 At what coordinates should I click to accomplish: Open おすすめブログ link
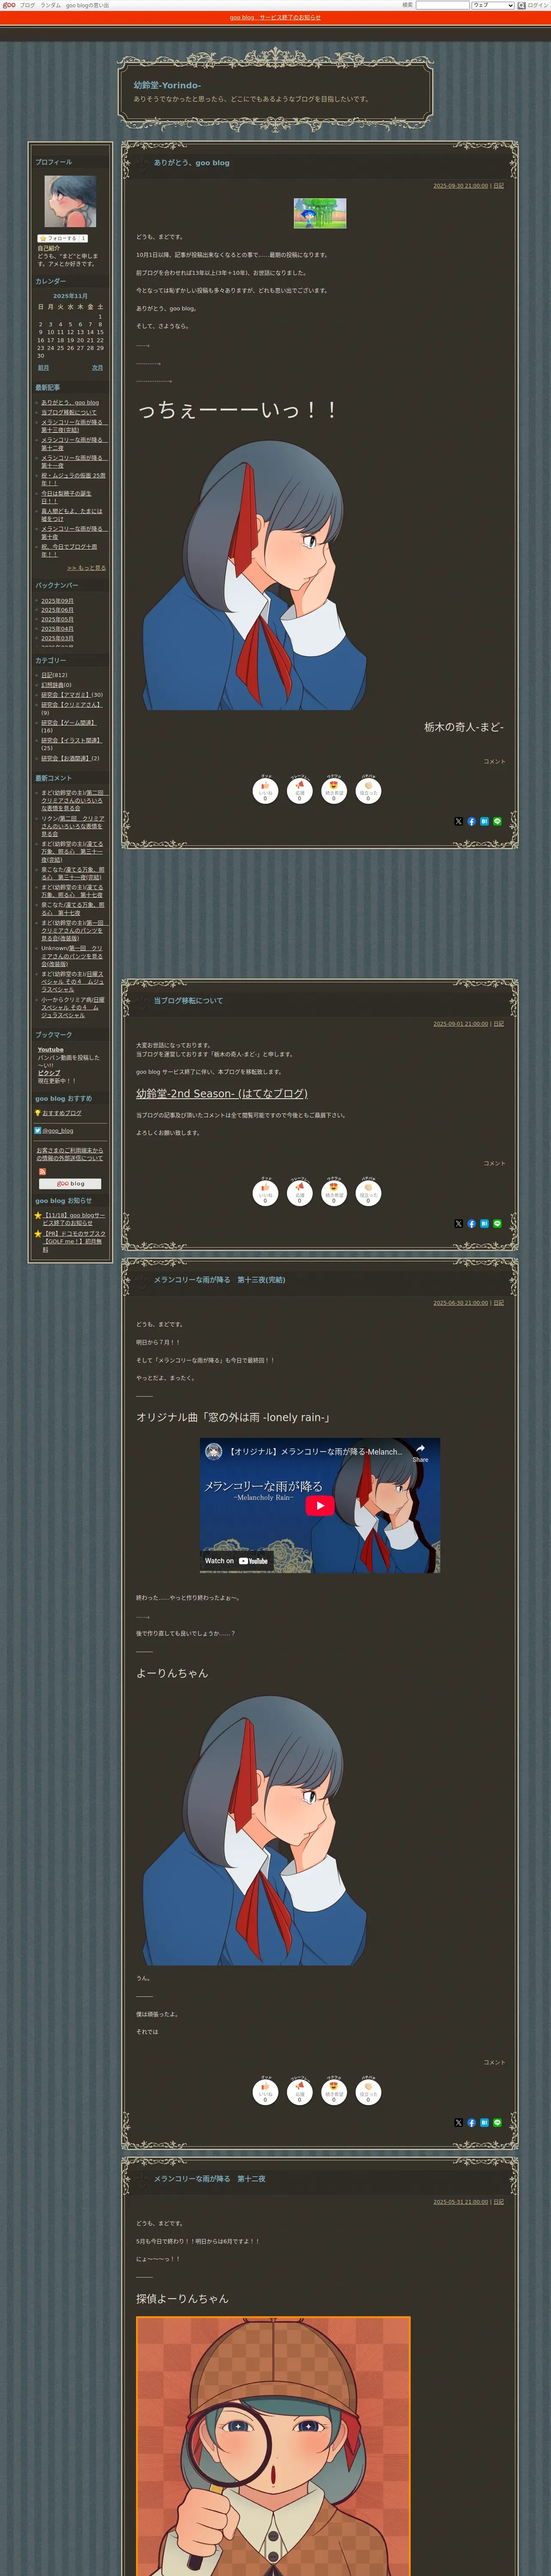pos(62,1113)
